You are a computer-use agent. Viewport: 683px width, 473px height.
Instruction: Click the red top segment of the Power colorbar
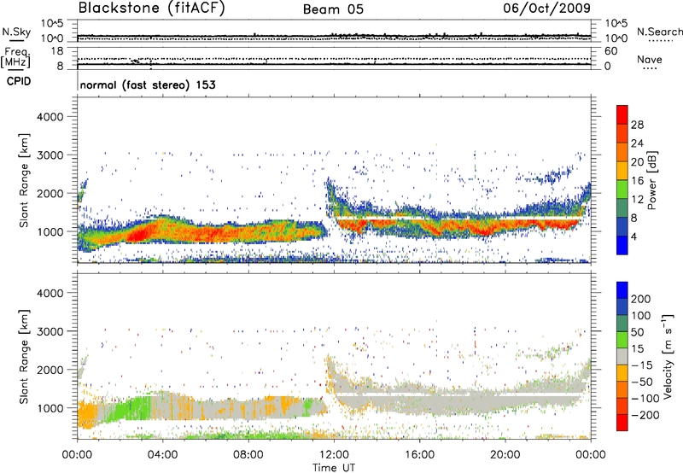[622, 114]
